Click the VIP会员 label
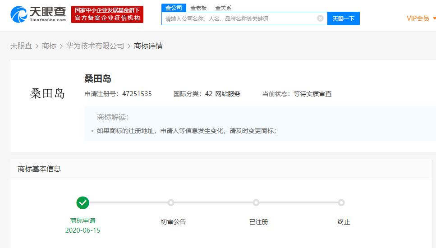 (418, 18)
